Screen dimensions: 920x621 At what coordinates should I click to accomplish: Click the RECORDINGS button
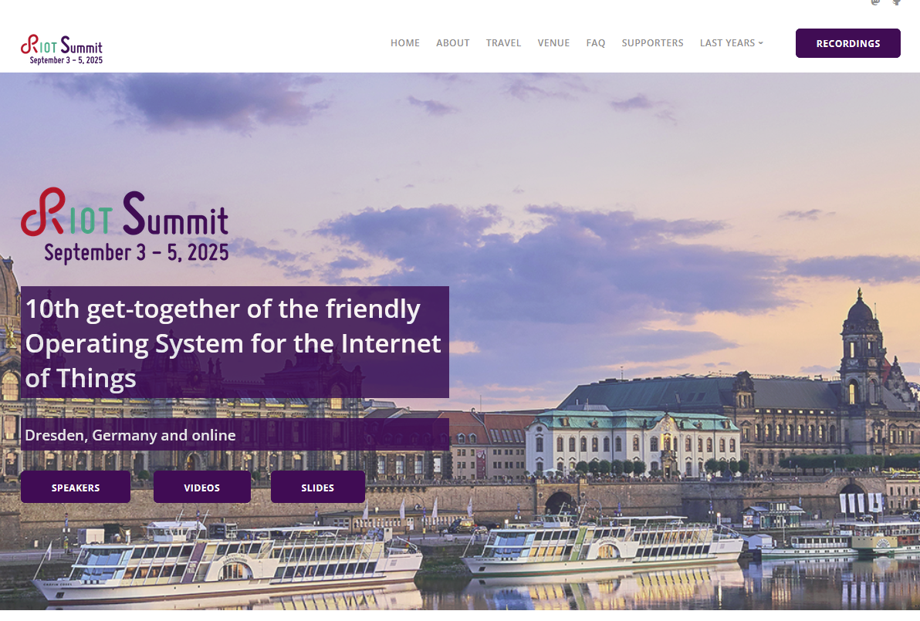(x=847, y=43)
